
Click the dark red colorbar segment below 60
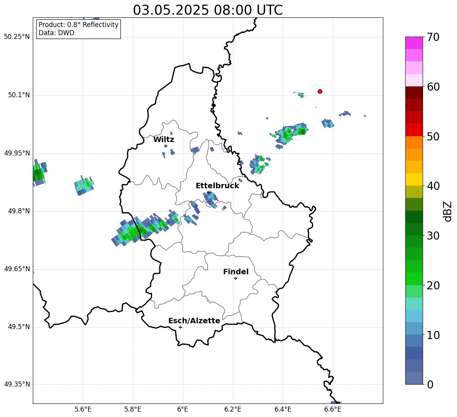click(414, 93)
